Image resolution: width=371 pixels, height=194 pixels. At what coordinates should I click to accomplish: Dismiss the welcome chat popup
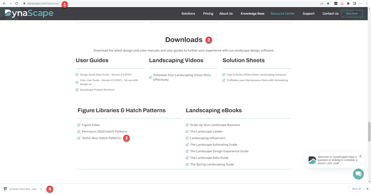tap(360, 156)
